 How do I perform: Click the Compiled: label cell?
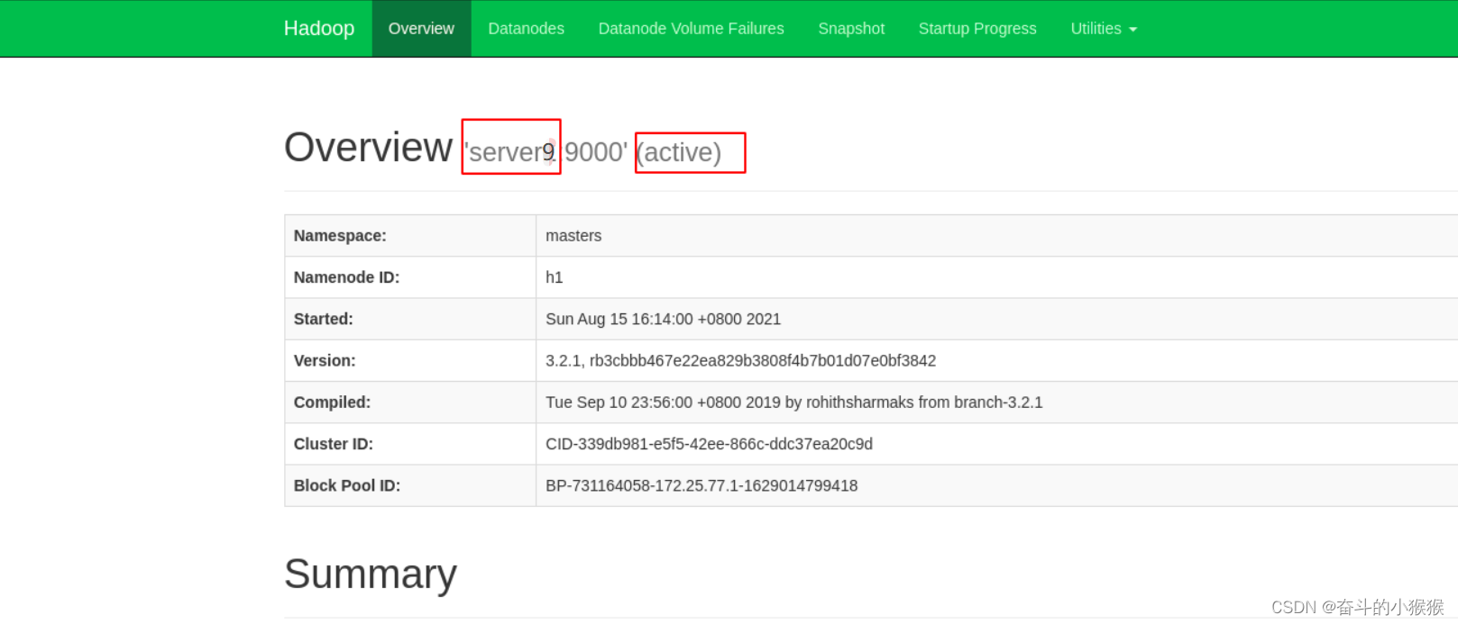pos(410,402)
